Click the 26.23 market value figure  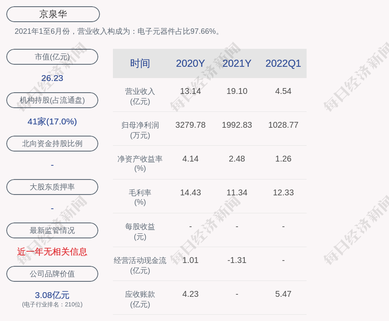pos(52,78)
